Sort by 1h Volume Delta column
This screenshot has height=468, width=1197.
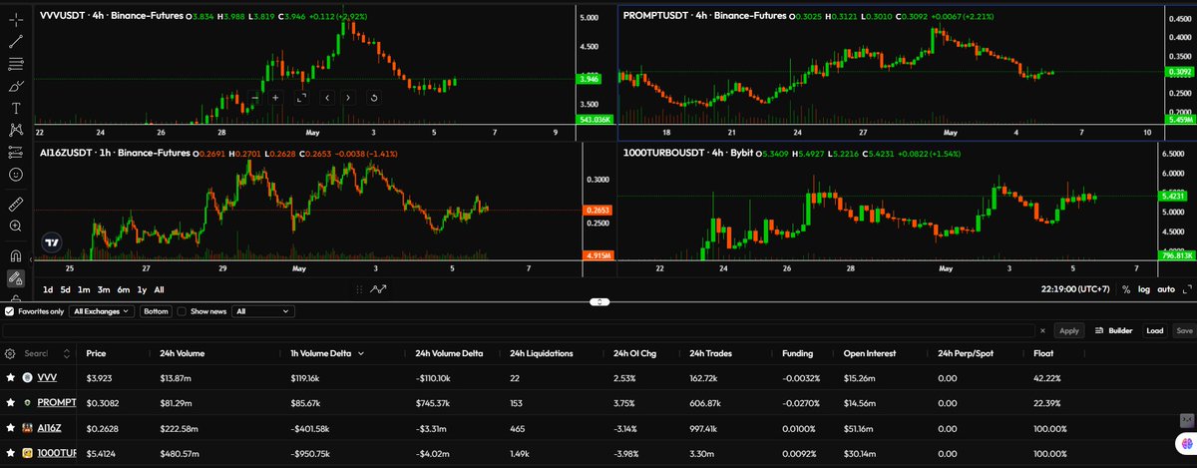324,353
